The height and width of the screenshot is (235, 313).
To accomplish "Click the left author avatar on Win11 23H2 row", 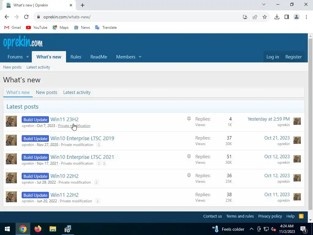I will (11, 121).
